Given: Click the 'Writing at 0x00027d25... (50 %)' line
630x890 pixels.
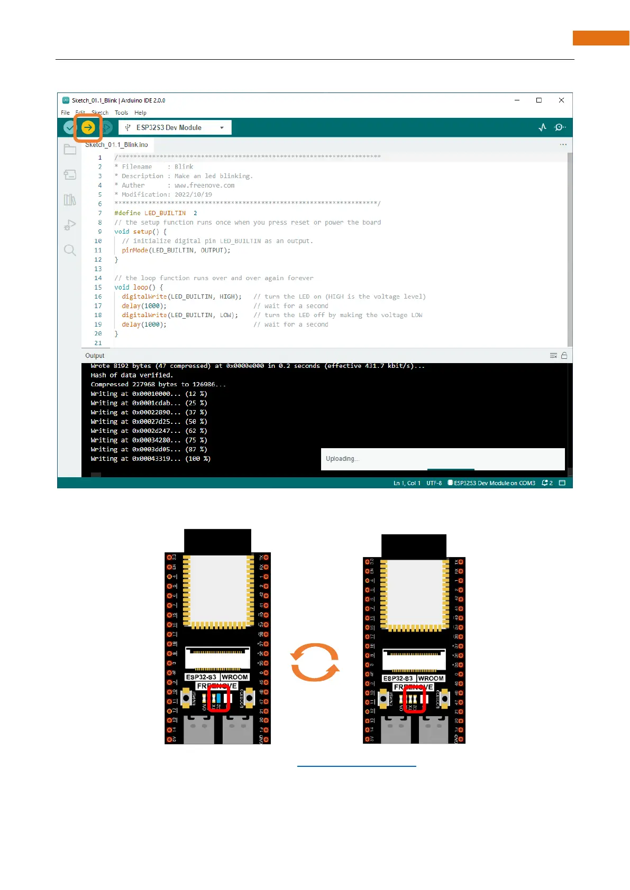Looking at the screenshot, I should [x=149, y=422].
